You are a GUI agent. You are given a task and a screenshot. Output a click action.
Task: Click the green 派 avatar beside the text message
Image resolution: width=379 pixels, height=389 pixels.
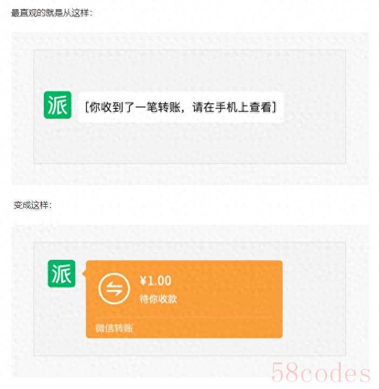[x=58, y=105]
